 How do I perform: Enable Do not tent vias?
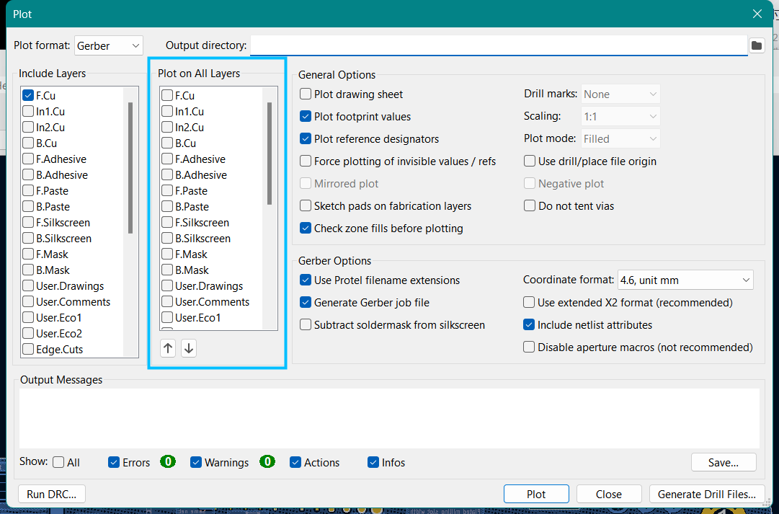(x=530, y=205)
